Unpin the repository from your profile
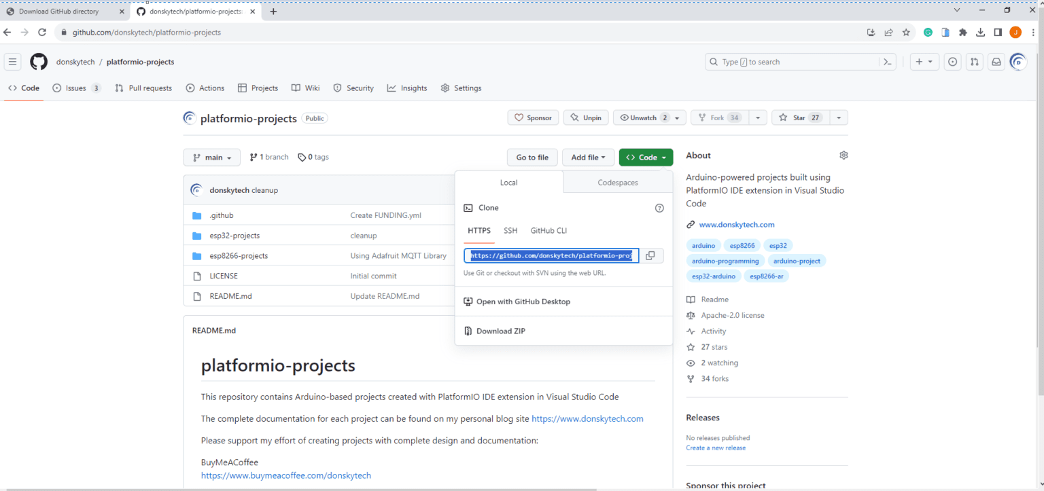 pos(585,117)
